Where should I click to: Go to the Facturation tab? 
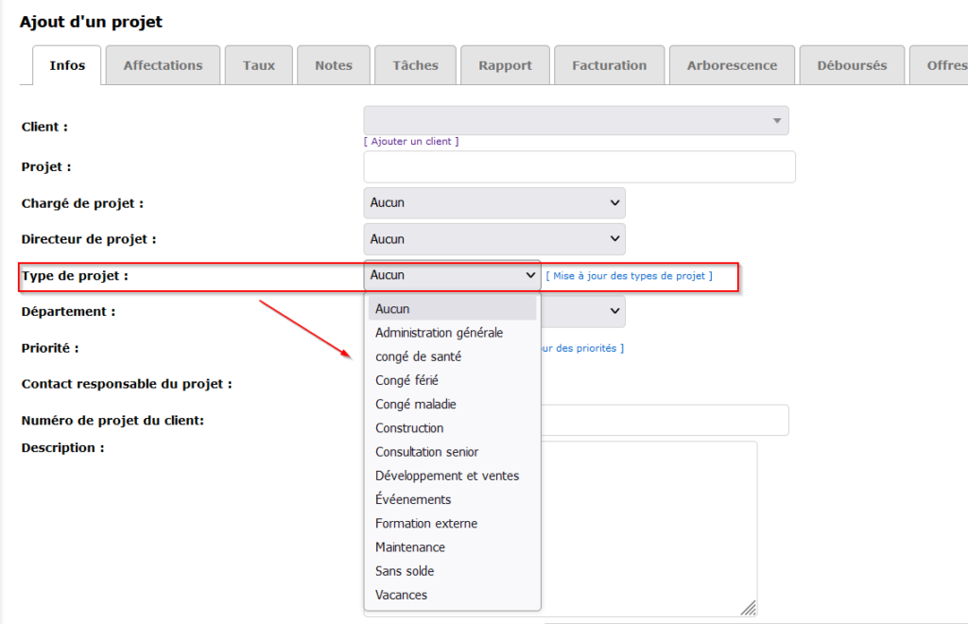point(609,65)
